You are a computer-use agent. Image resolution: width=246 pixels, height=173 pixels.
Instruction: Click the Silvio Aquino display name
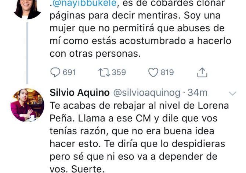coord(80,93)
